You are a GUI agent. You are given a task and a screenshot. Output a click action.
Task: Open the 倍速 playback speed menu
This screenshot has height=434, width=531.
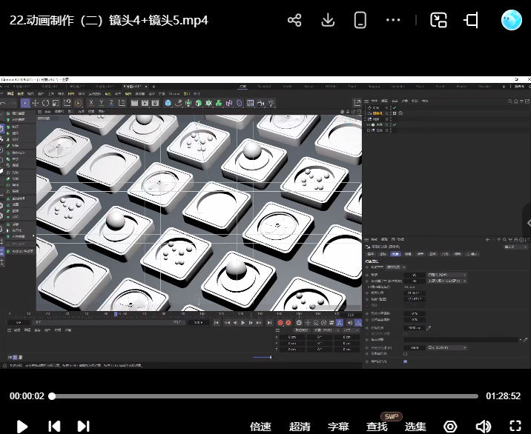click(x=260, y=427)
